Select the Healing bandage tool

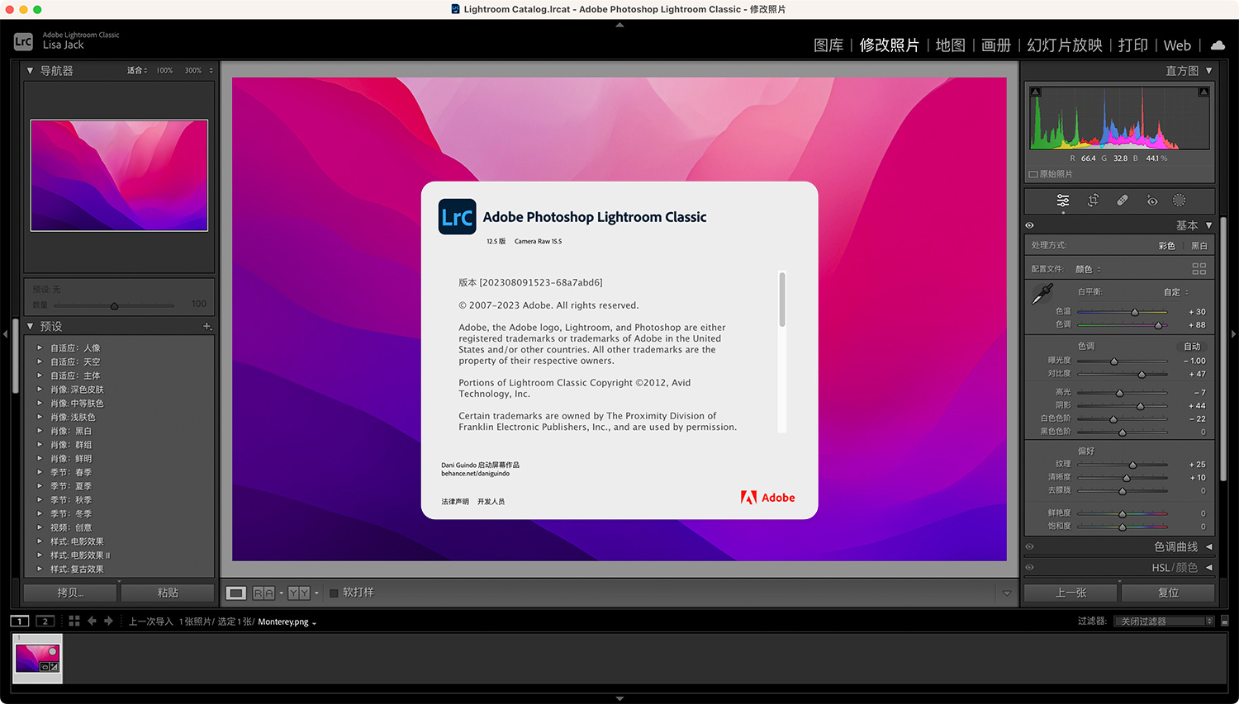pyautogui.click(x=1123, y=201)
